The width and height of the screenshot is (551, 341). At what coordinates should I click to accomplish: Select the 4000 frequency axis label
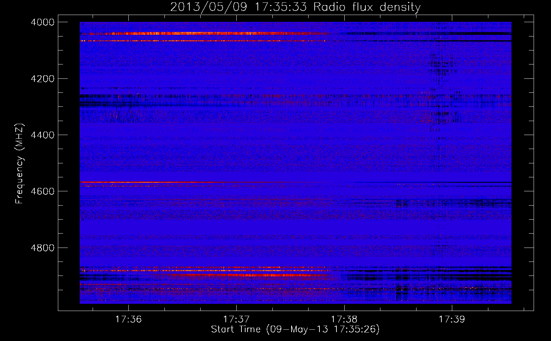43,22
